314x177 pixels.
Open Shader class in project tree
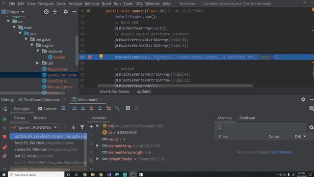coord(59,58)
